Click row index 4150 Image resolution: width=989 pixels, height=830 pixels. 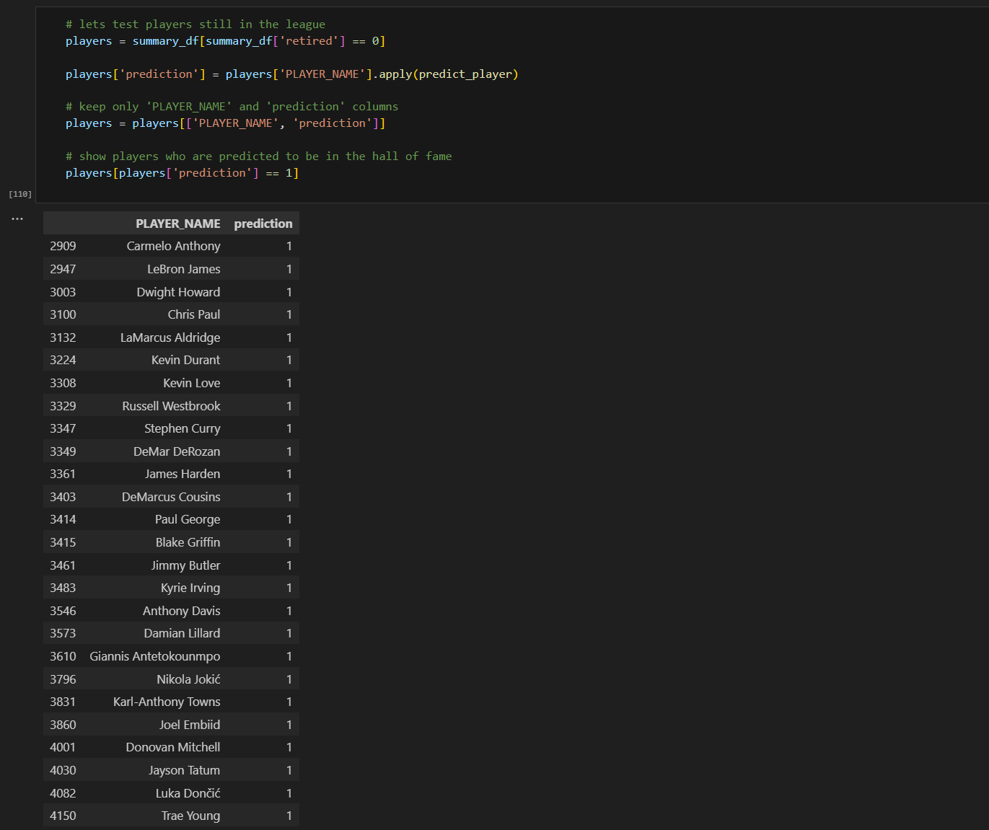(x=63, y=816)
